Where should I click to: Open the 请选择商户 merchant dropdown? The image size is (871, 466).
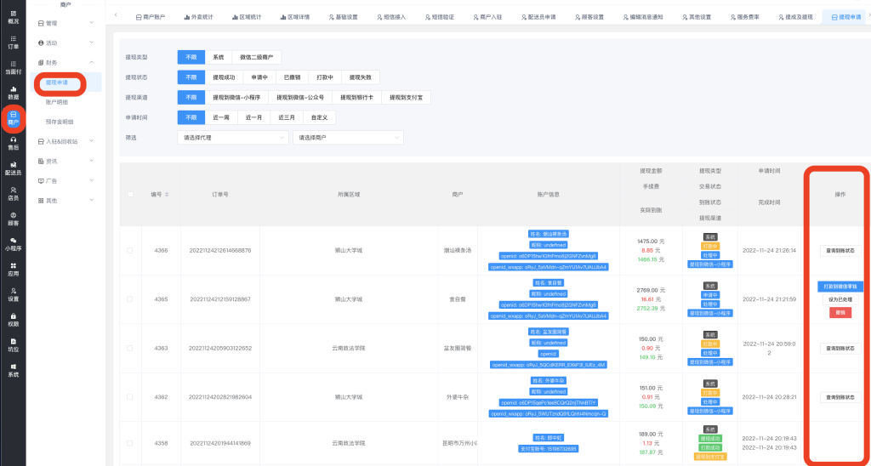(347, 137)
